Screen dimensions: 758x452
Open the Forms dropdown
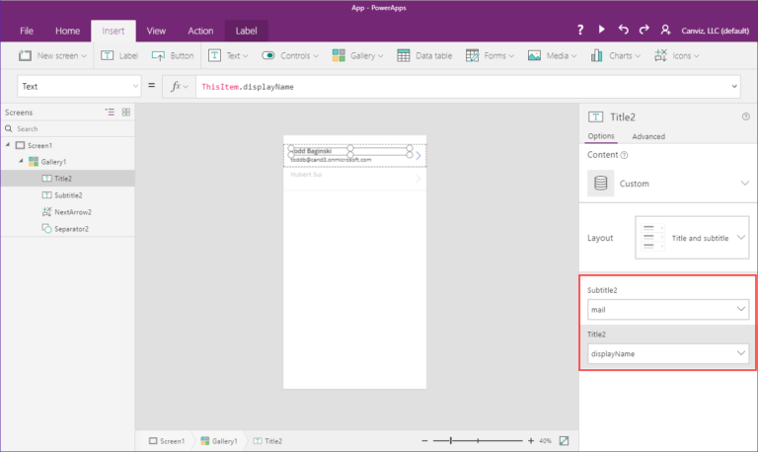click(x=490, y=55)
